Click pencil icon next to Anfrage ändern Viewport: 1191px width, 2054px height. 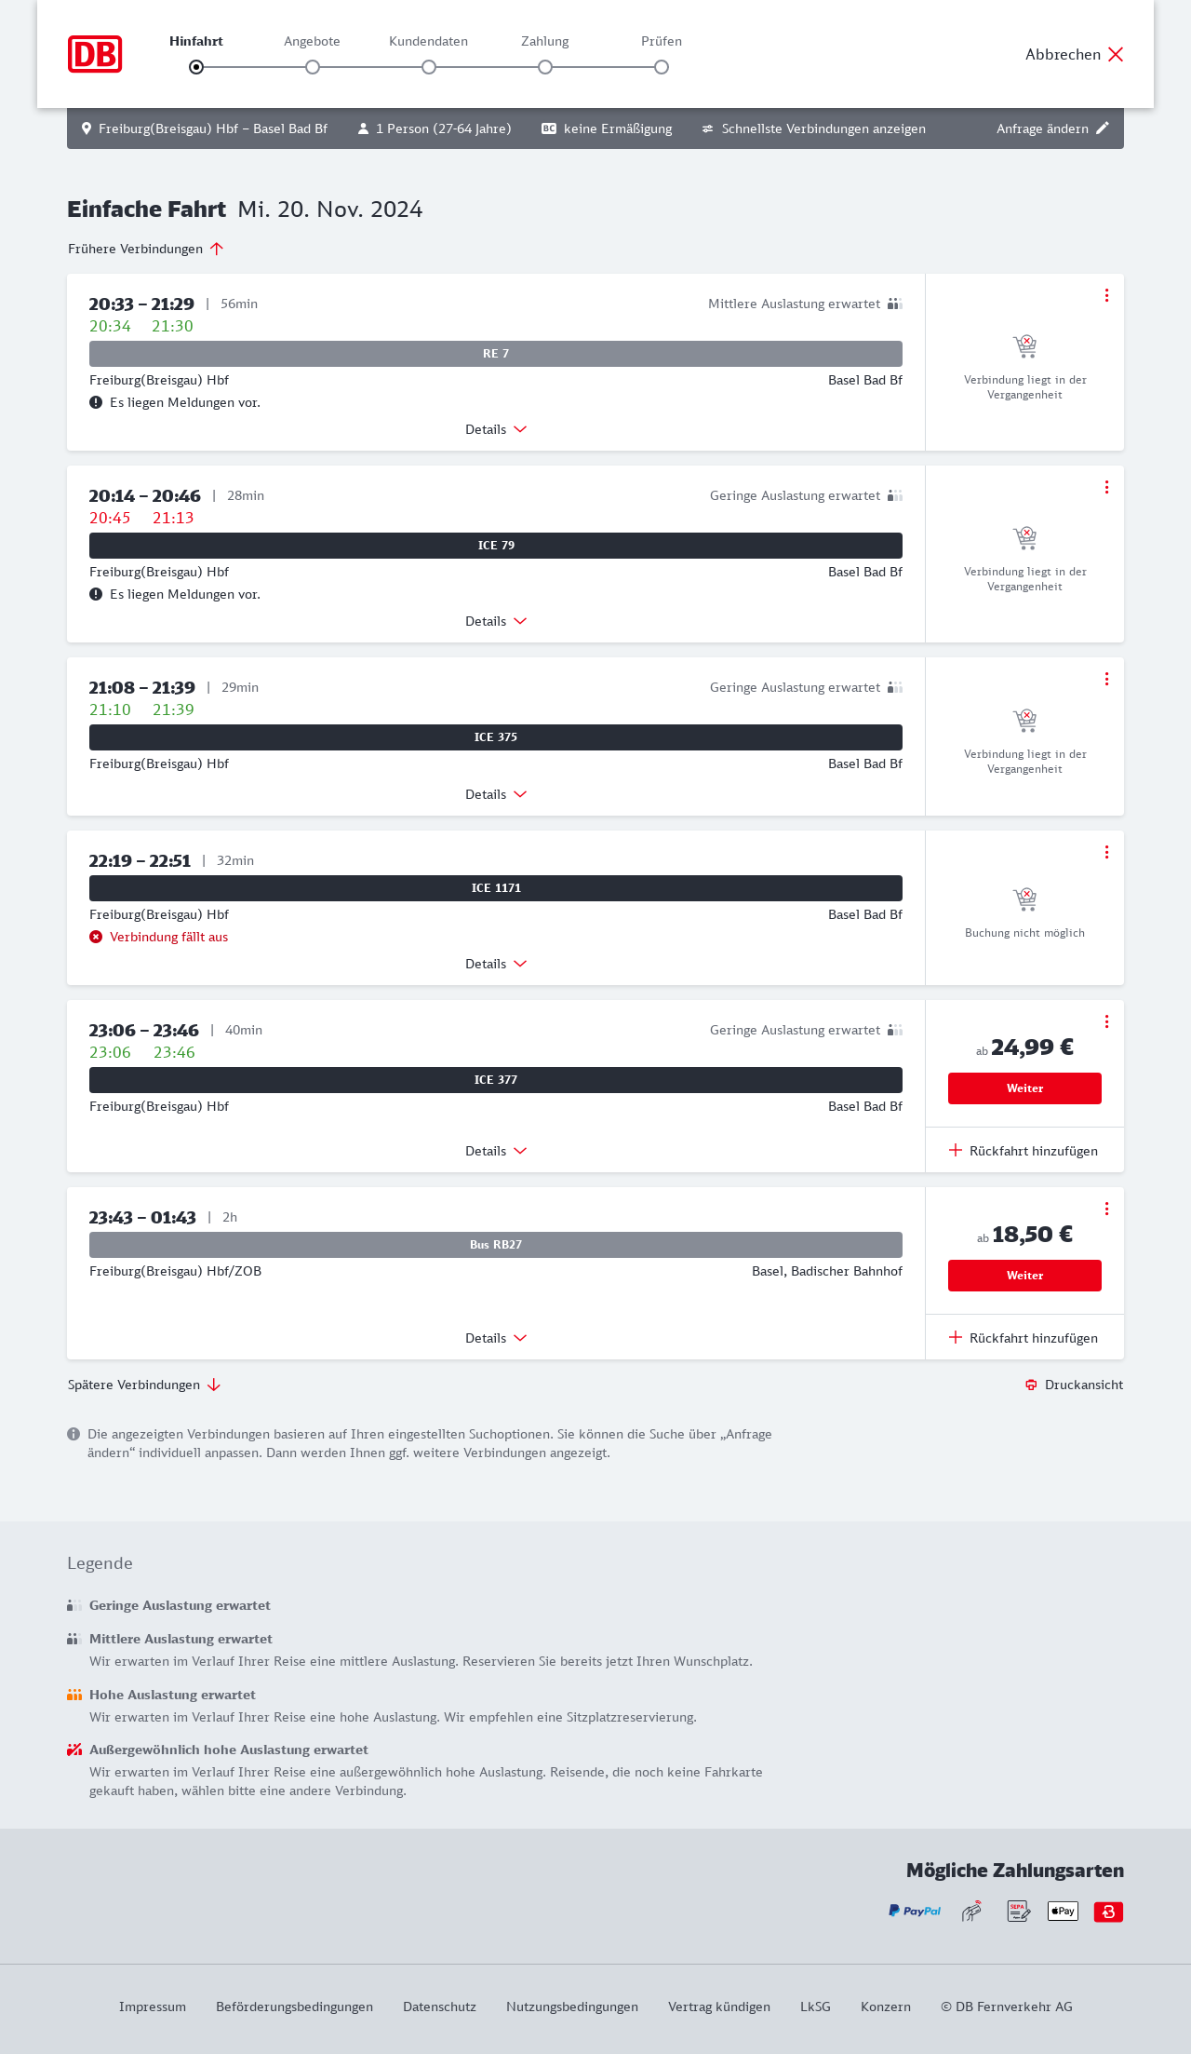(x=1103, y=128)
